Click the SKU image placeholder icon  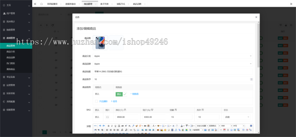coord(108,117)
